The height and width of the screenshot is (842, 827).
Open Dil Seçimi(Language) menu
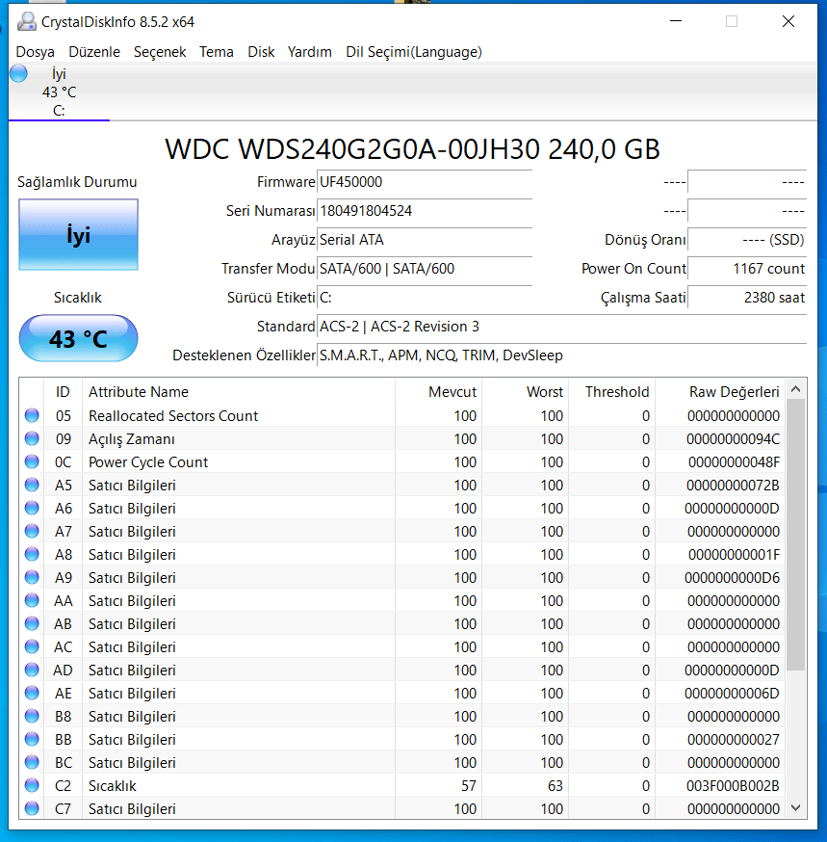[414, 52]
